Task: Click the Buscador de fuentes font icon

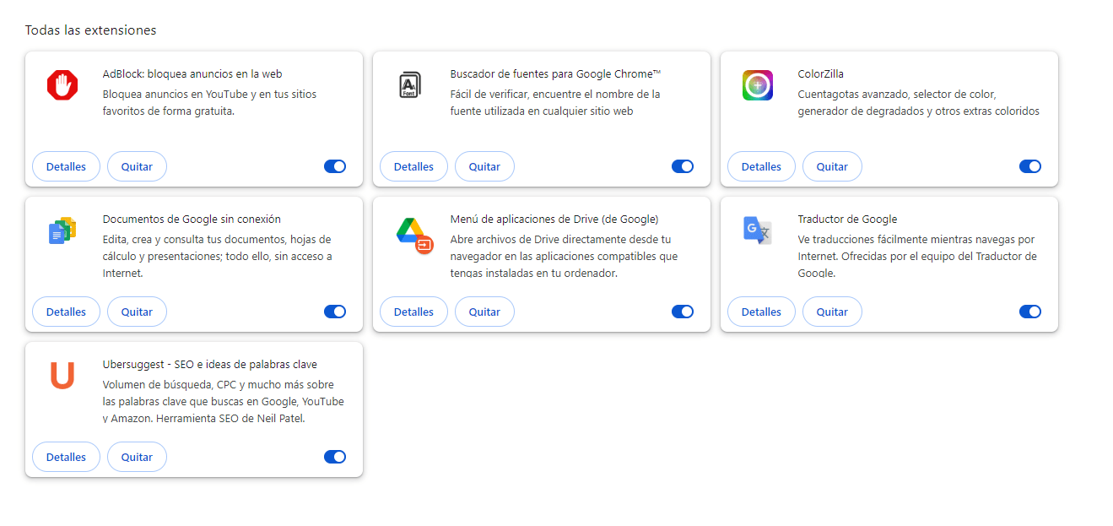Action: pos(409,85)
